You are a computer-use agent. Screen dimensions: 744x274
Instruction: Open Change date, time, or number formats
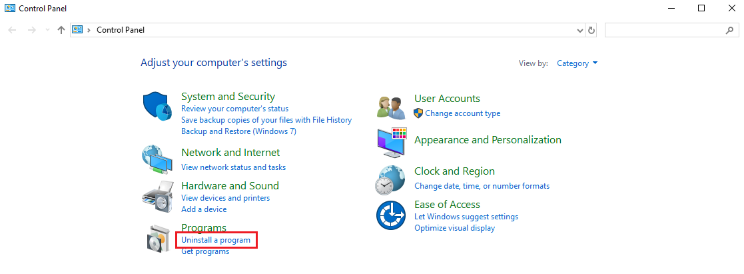482,186
